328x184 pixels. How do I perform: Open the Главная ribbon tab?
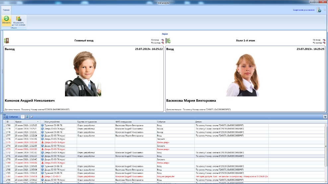(x=6, y=10)
